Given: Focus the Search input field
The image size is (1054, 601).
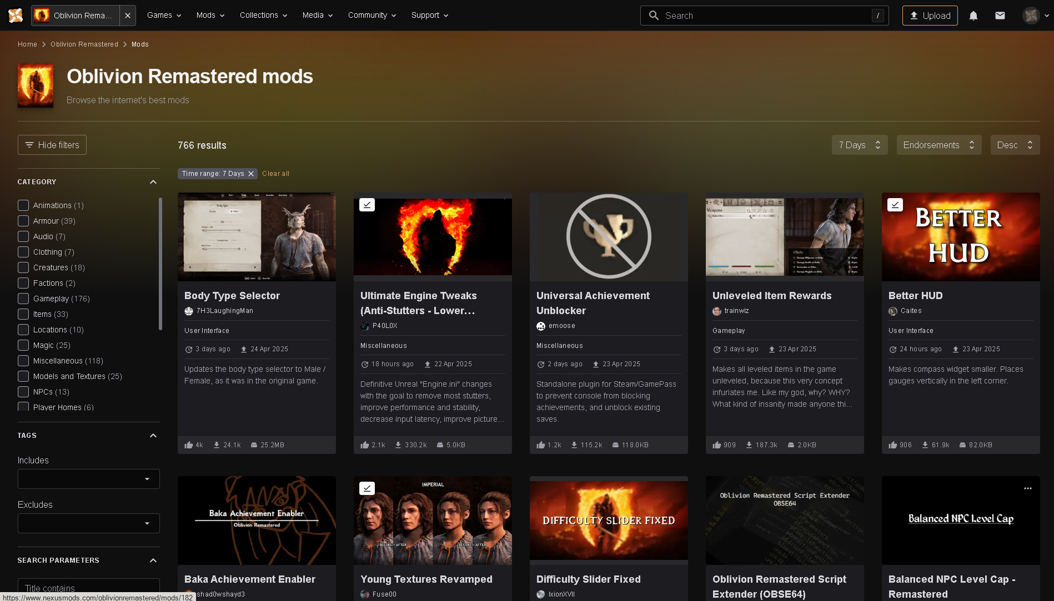Looking at the screenshot, I should pyautogui.click(x=765, y=16).
